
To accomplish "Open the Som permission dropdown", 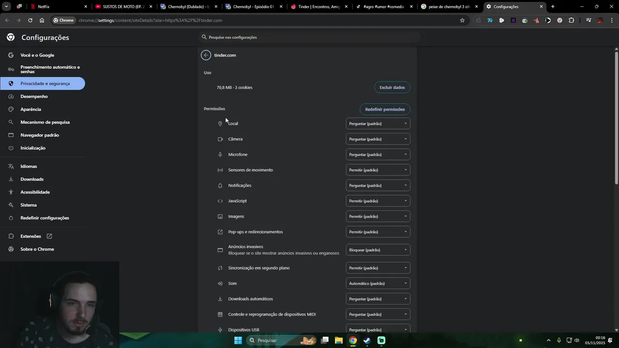I will tap(378, 283).
